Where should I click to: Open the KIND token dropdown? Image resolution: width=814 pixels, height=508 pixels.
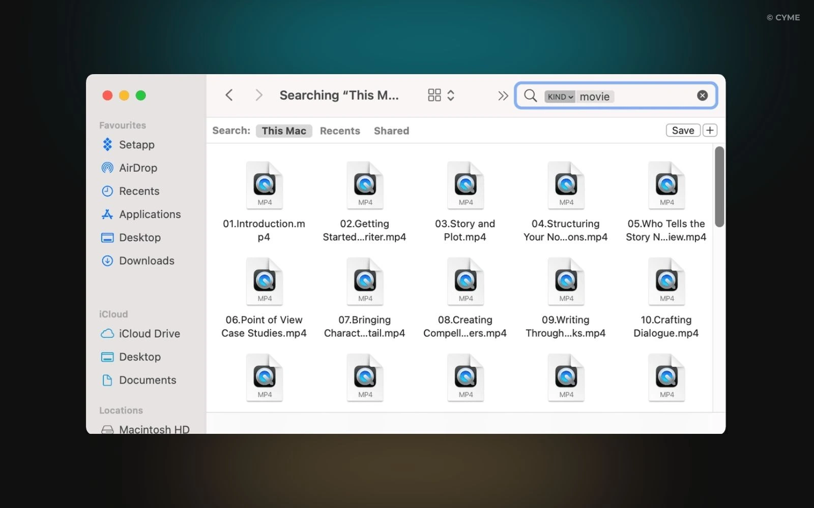(560, 97)
